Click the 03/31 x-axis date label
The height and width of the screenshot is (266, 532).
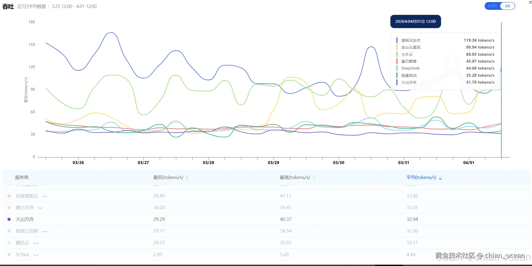(x=404, y=162)
